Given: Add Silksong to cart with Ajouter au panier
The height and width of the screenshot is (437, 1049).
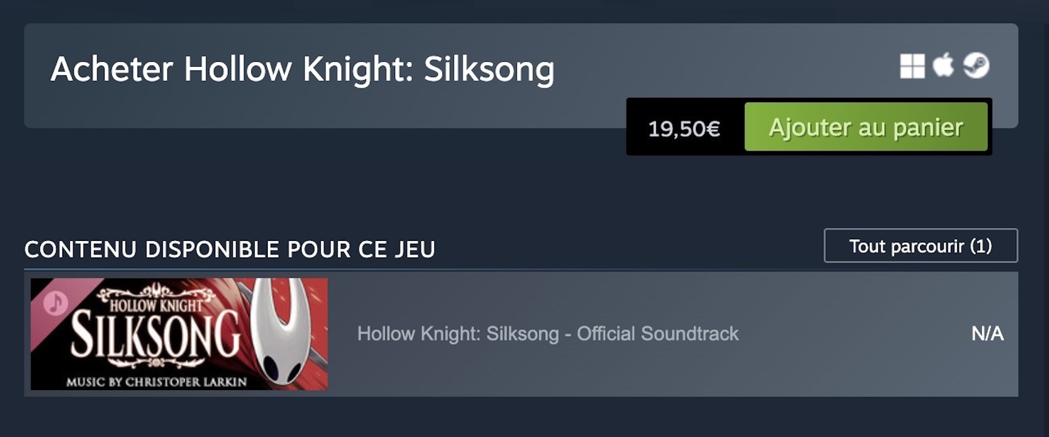Looking at the screenshot, I should 866,127.
